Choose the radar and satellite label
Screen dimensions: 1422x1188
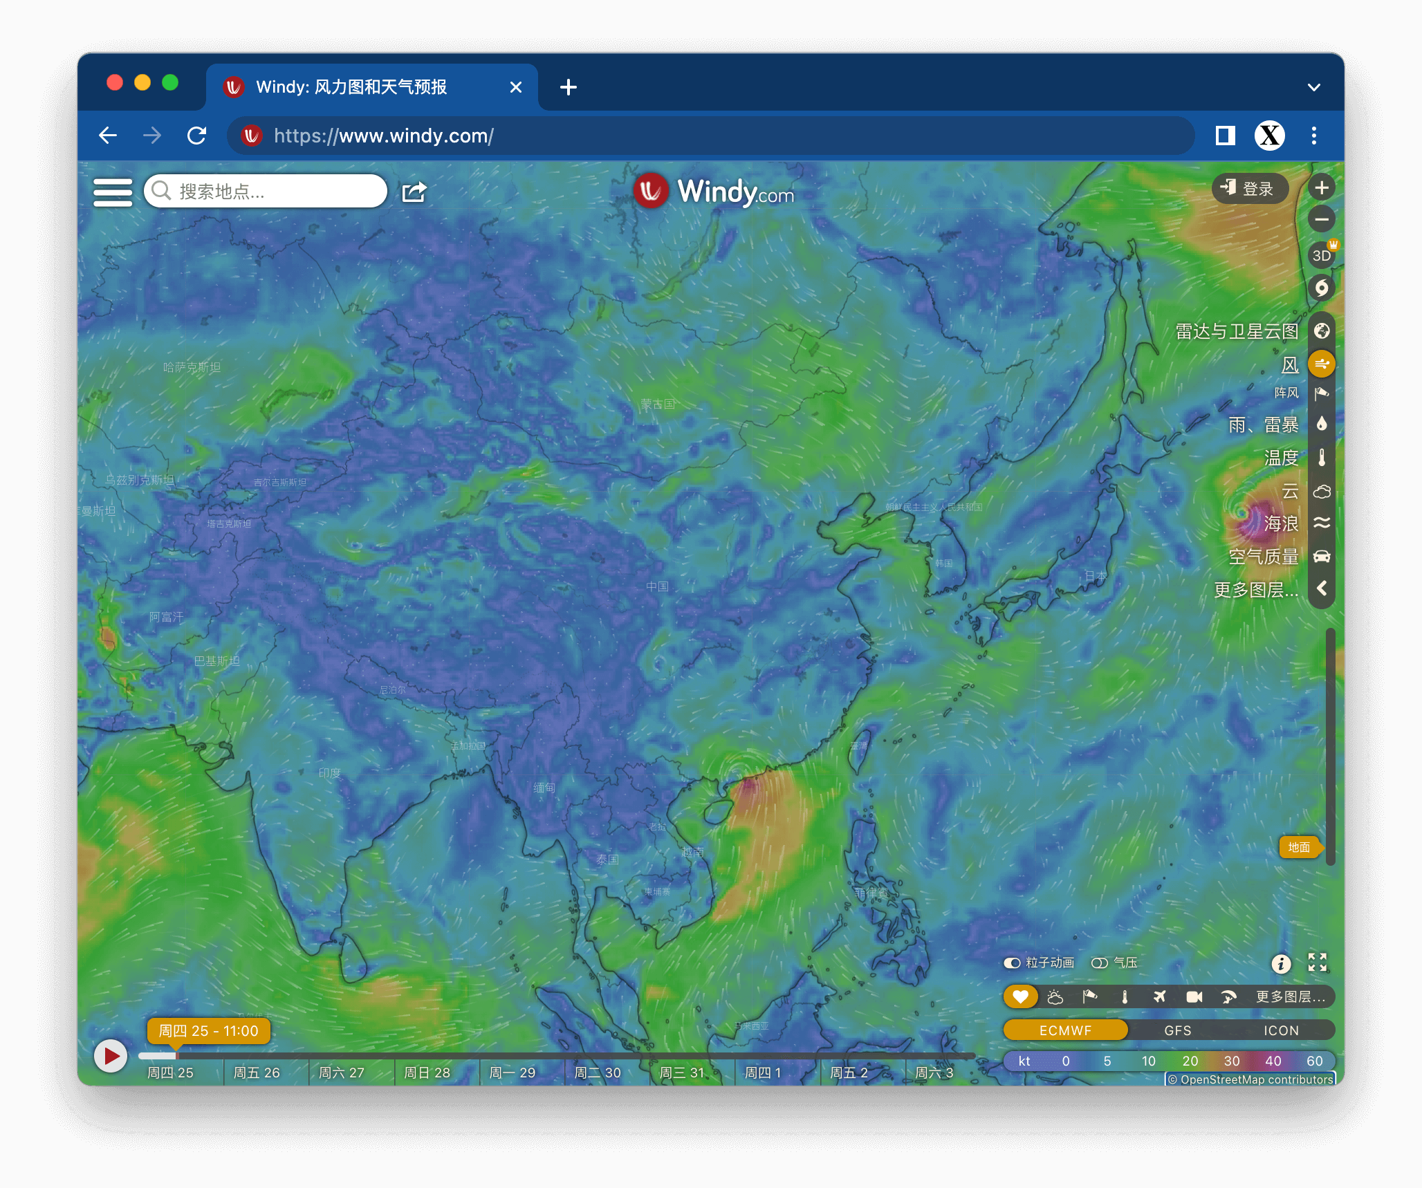tap(1237, 331)
